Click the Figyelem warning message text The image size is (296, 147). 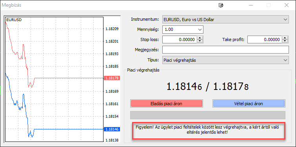(x=207, y=130)
